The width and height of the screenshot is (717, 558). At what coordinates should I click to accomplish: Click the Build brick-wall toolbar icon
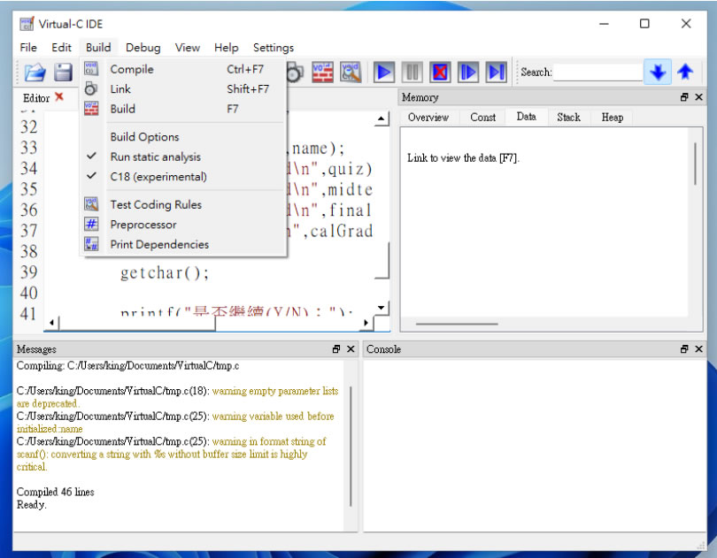pos(322,73)
